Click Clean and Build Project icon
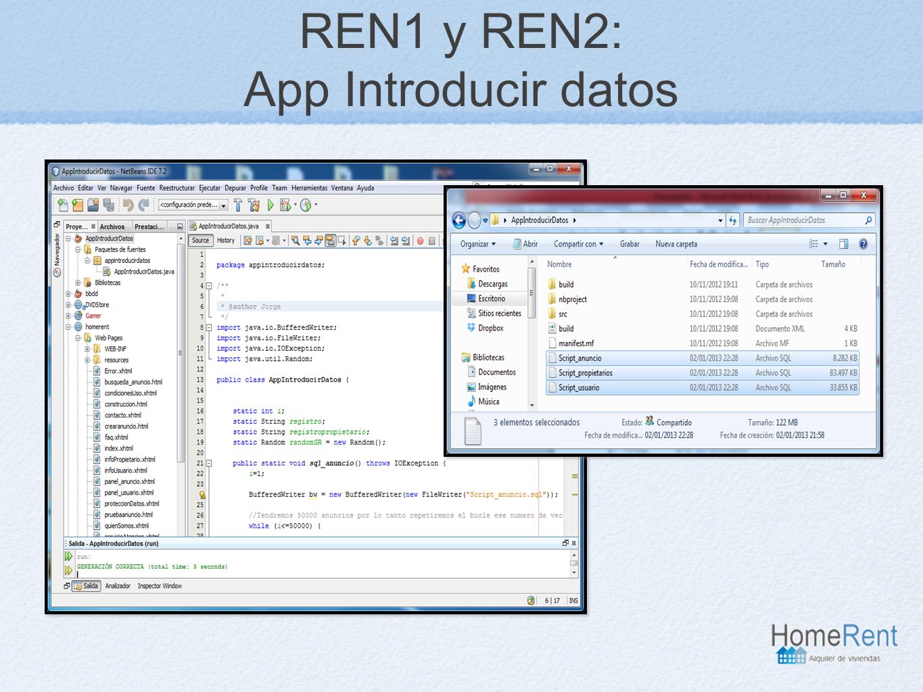Screen dimensions: 923x692 [x=254, y=205]
